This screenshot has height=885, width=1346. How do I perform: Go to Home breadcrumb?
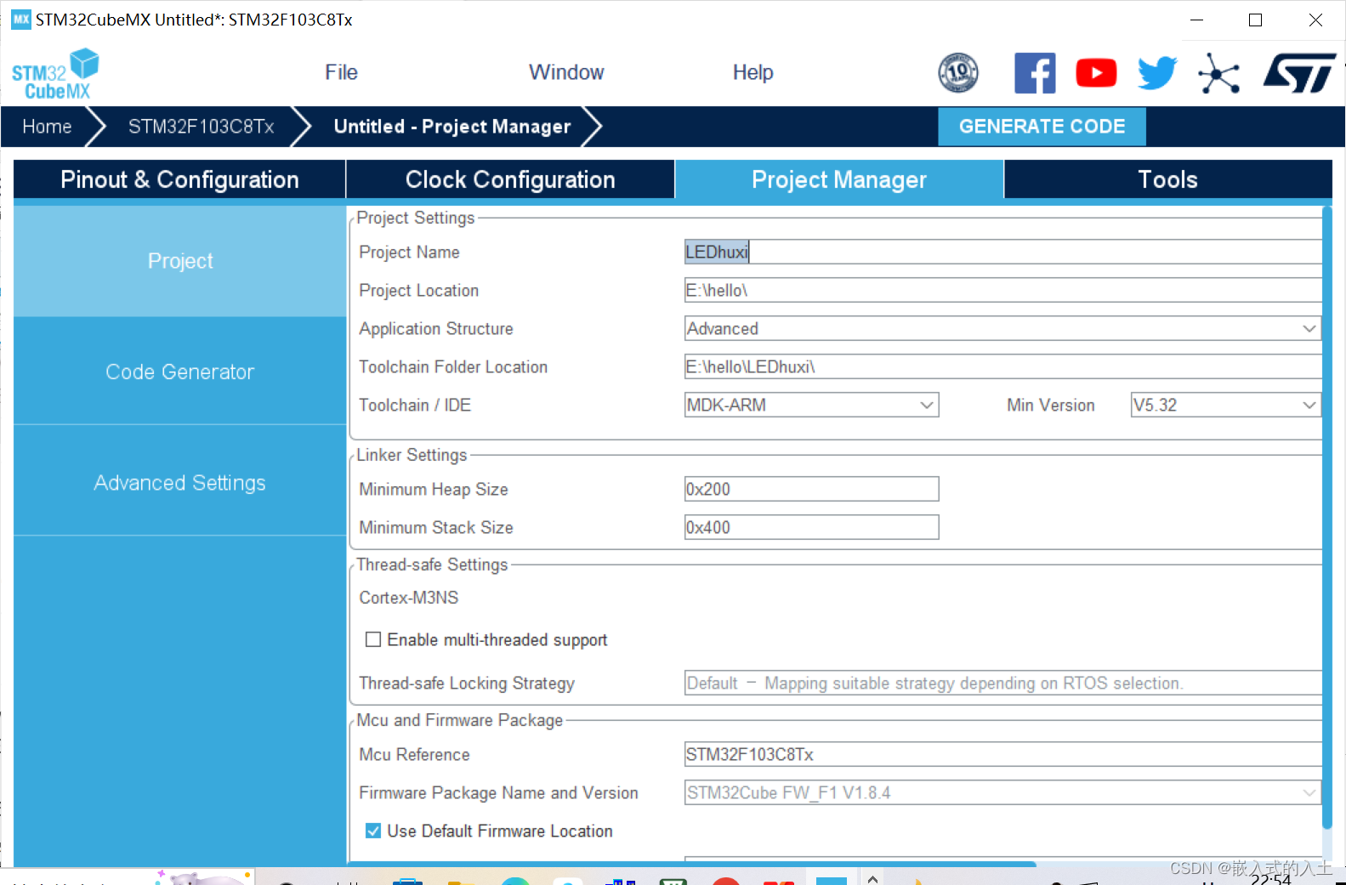pos(47,127)
